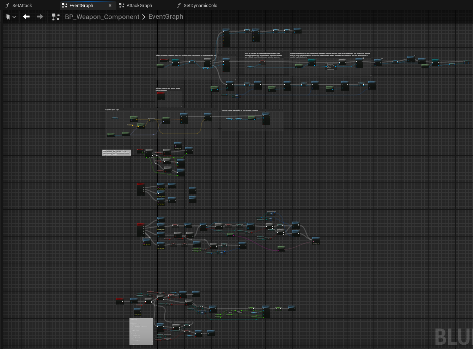Click the blueprint graph icon beside the breadcrumb
The height and width of the screenshot is (349, 473).
(56, 17)
